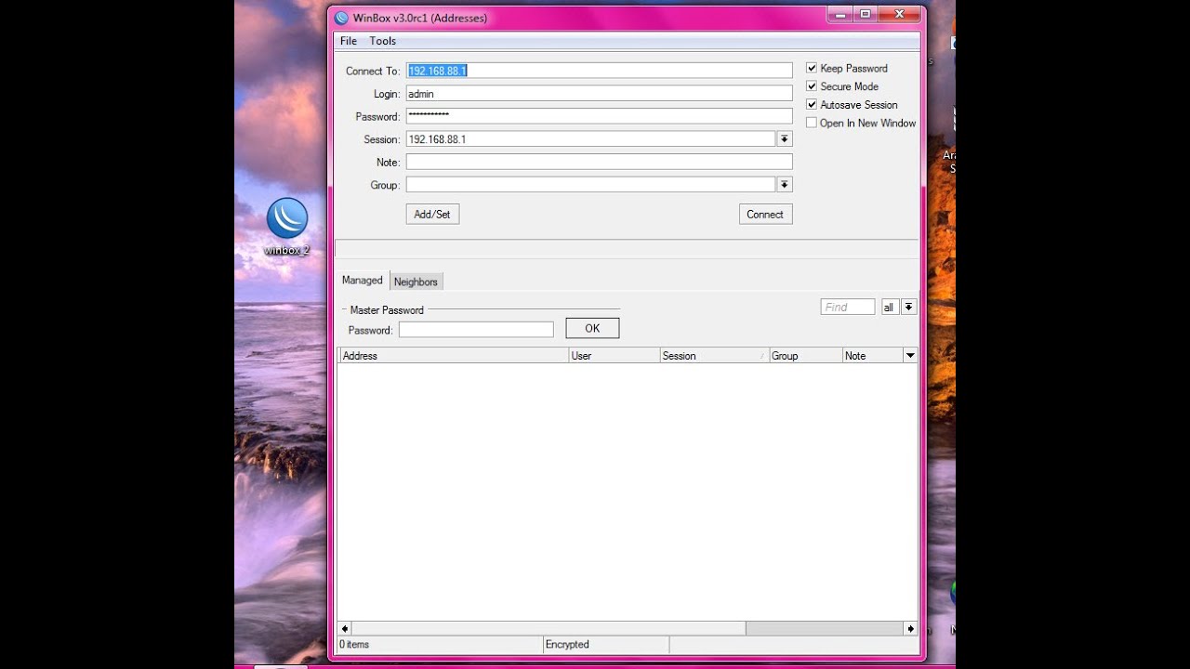Screen dimensions: 1190x669
Task: Click the horizontal scrollbar left arrow
Action: [x=345, y=629]
